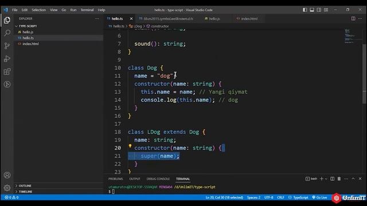Viewport: 367px width, 206px height.
Task: Click the line and column status indicator
Action: 224,197
